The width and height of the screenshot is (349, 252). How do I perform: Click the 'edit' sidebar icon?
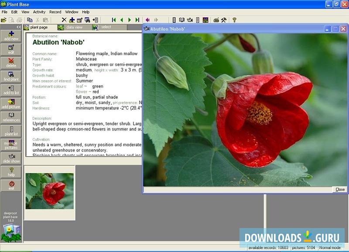pos(11,49)
